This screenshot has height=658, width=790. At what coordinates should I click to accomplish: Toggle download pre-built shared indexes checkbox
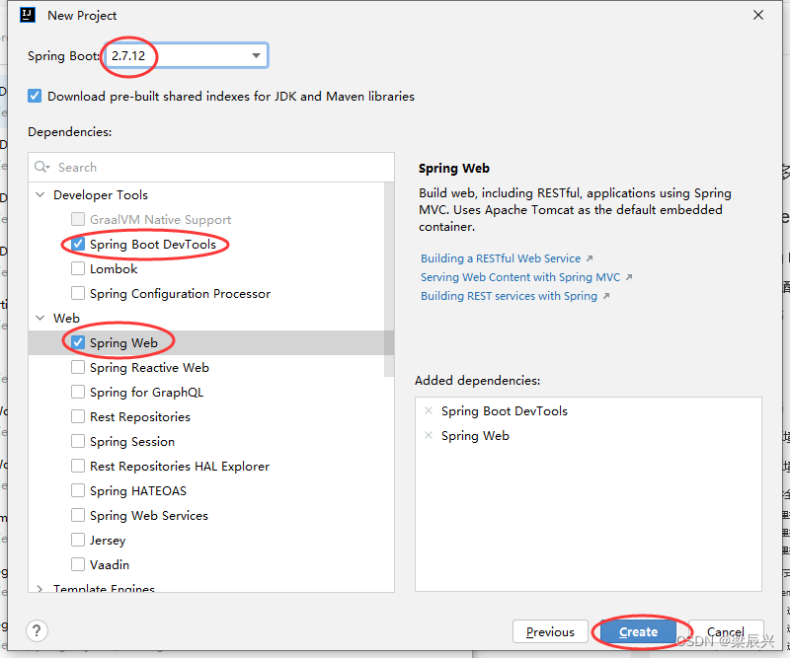pos(35,96)
